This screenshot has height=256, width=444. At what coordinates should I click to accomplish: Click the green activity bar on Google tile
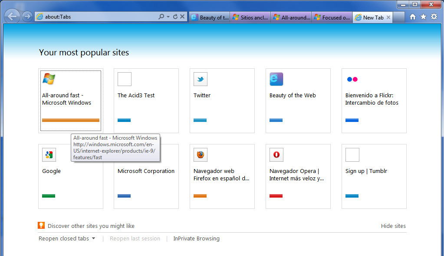point(49,196)
